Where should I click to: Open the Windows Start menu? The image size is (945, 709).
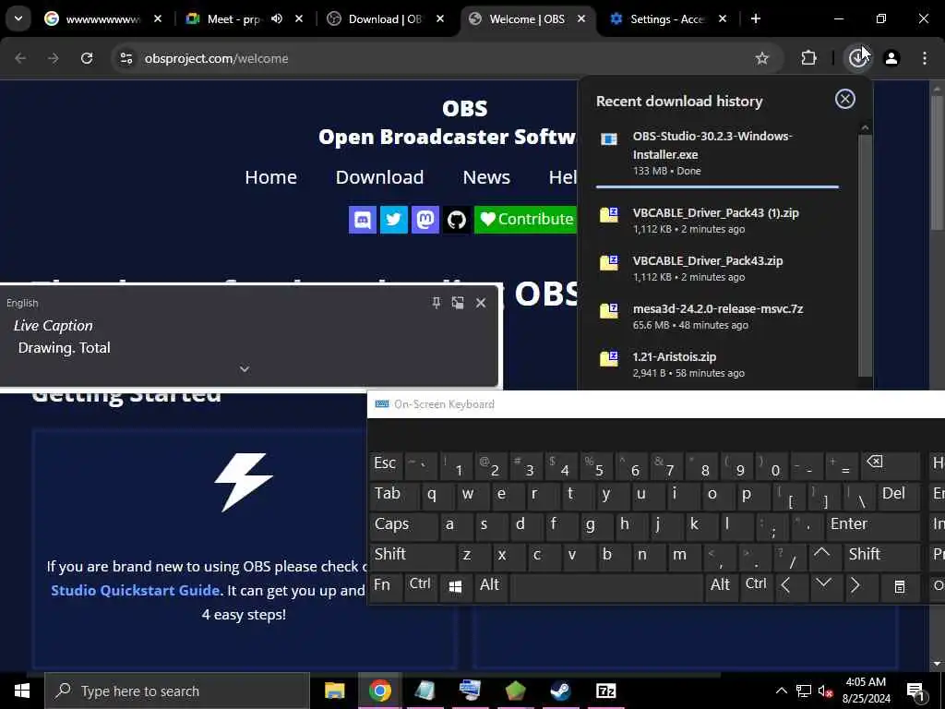coord(22,691)
